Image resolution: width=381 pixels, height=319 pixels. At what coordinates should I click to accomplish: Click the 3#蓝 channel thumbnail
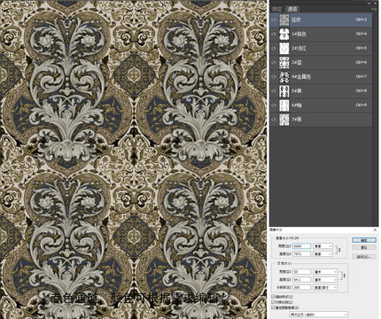pyautogui.click(x=284, y=62)
